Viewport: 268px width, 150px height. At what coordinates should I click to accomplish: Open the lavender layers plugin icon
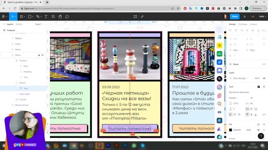tap(219, 70)
